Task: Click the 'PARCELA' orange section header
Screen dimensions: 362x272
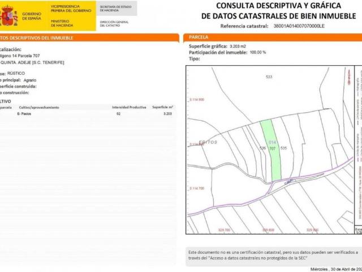Action: point(273,37)
